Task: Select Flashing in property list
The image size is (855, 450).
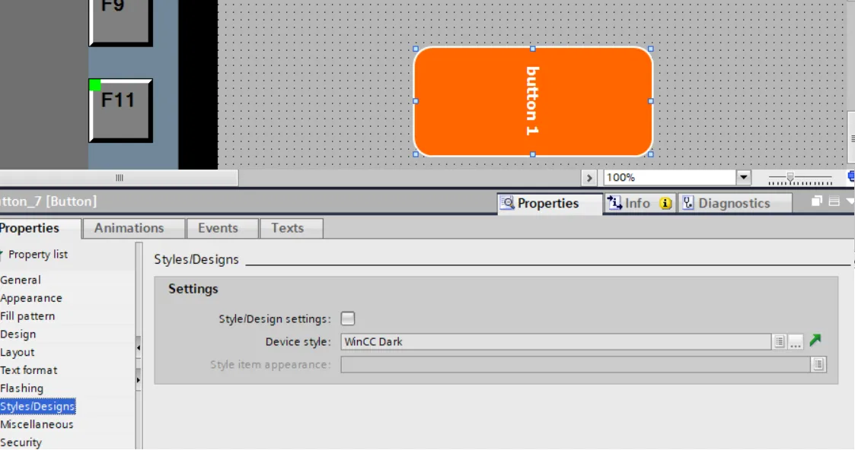Action: 22,388
